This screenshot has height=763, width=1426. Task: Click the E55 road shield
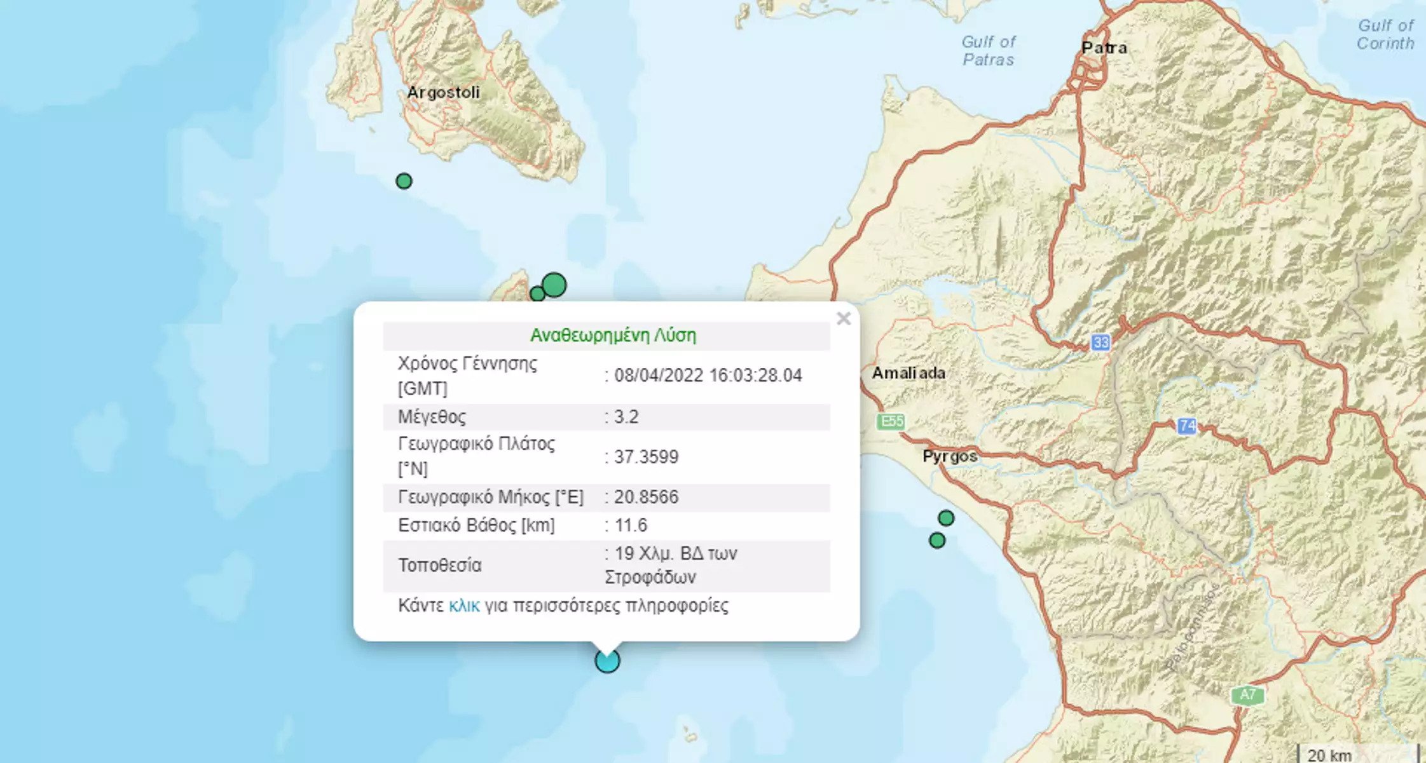pos(891,421)
